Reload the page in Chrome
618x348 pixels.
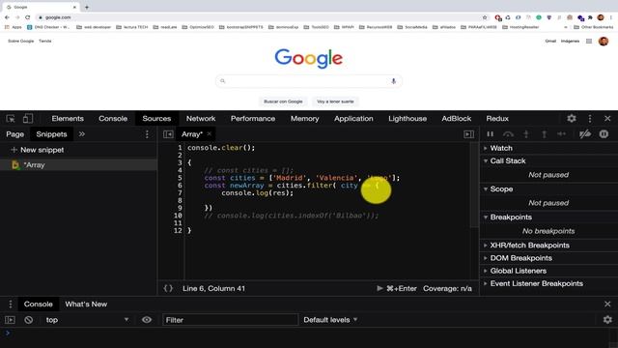(27, 17)
